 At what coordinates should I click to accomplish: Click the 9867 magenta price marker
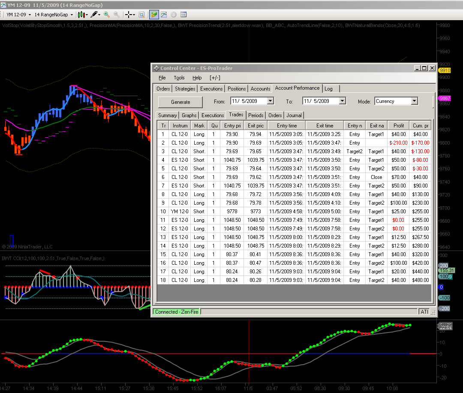445,98
